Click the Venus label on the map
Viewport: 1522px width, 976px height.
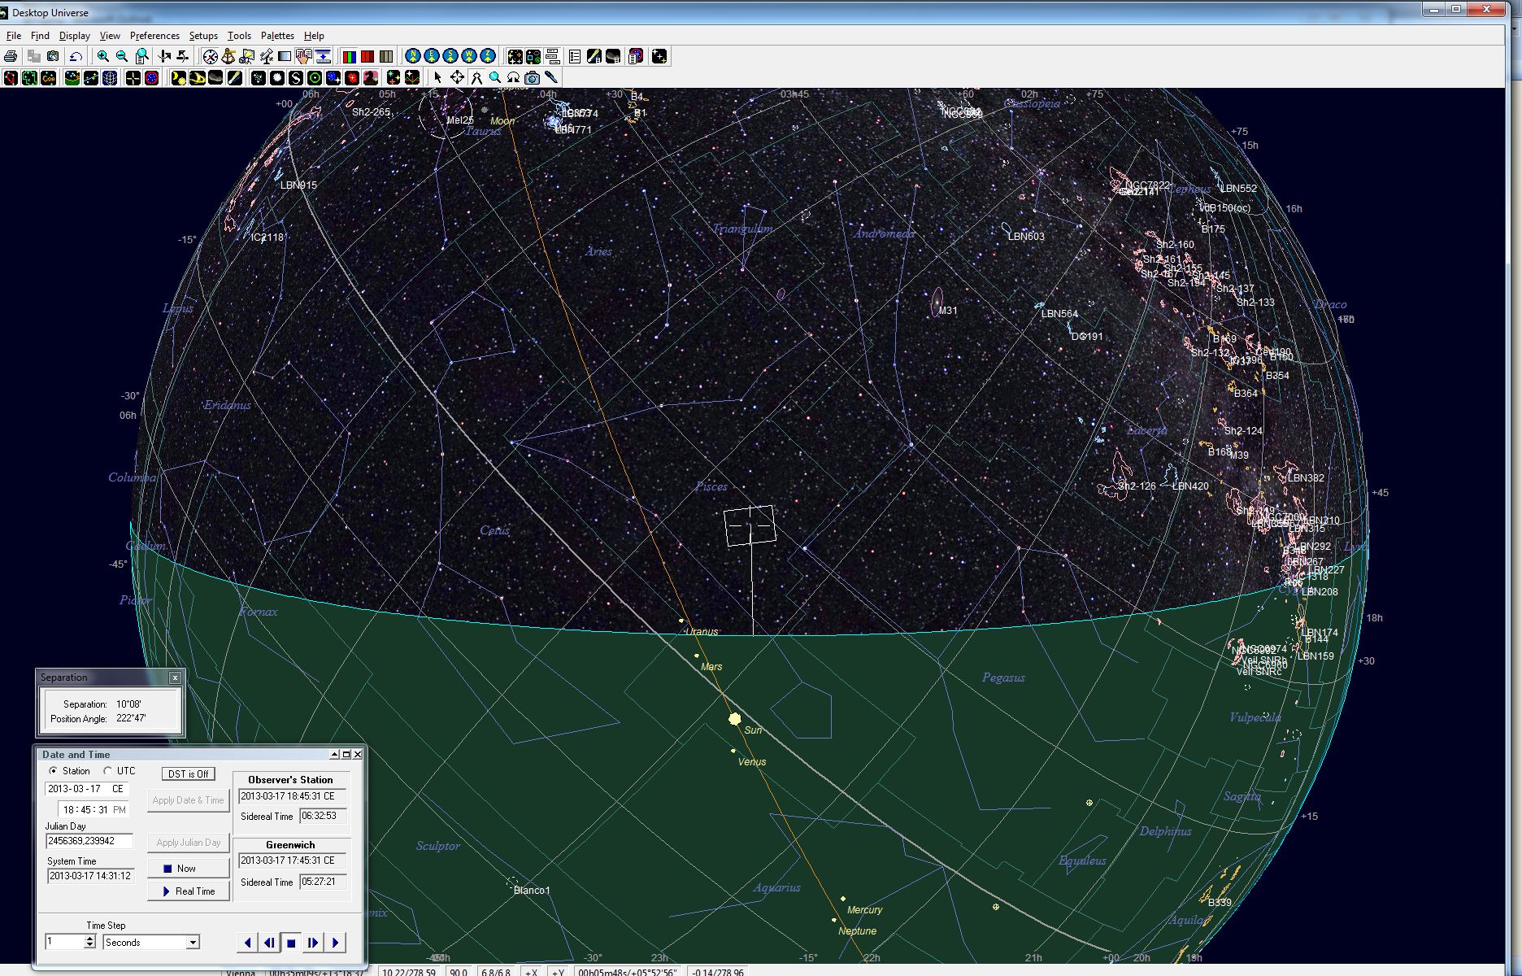(752, 762)
